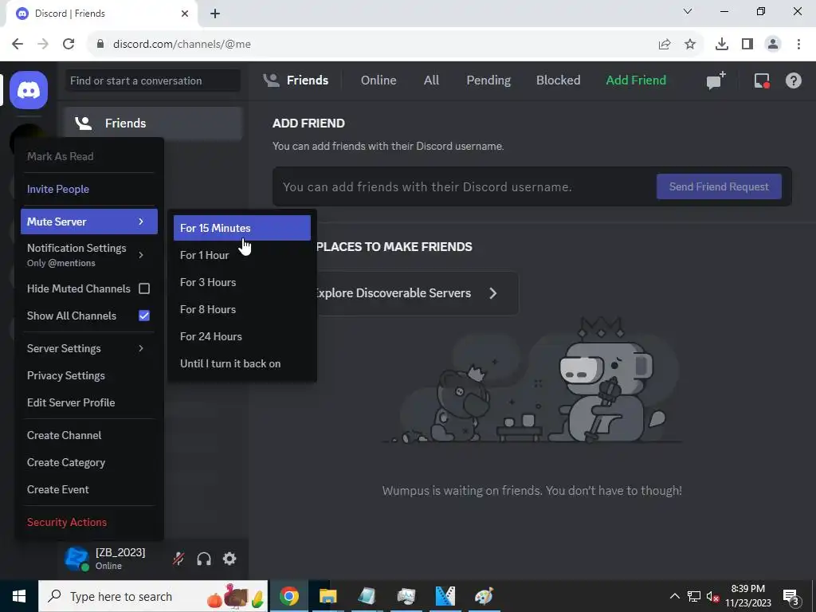The width and height of the screenshot is (816, 612).
Task: Open the Chrome side panel icon
Action: (747, 45)
